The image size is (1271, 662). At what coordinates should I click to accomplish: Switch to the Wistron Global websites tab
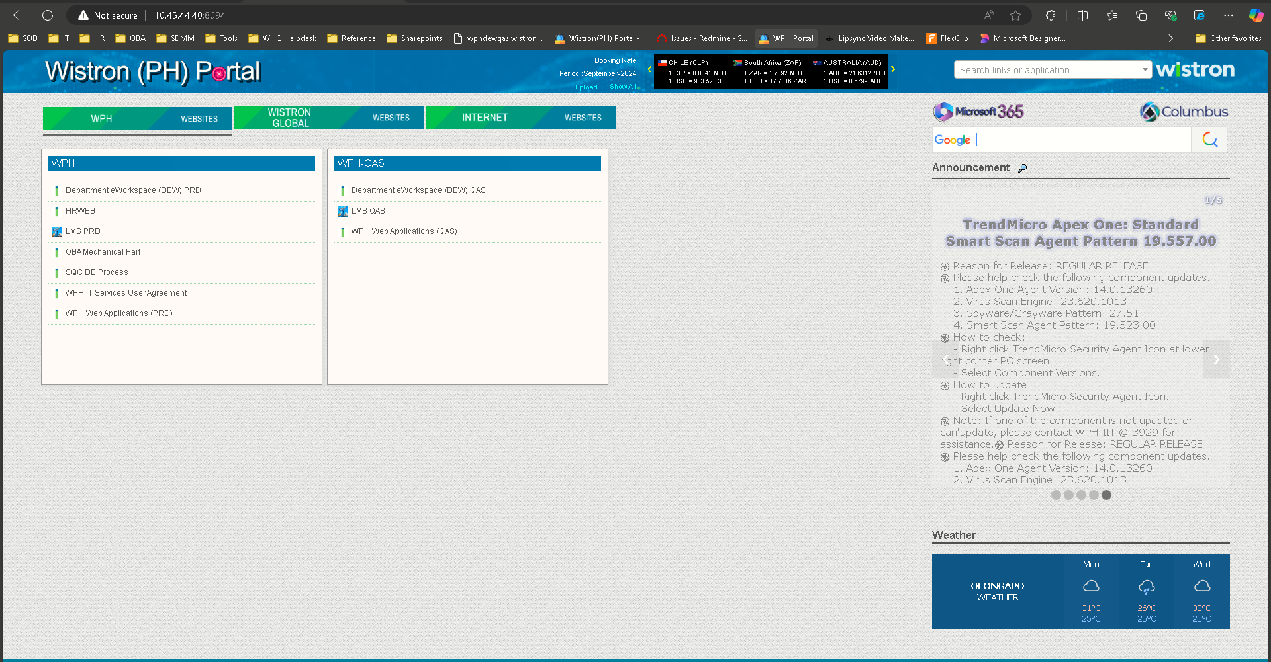(329, 118)
